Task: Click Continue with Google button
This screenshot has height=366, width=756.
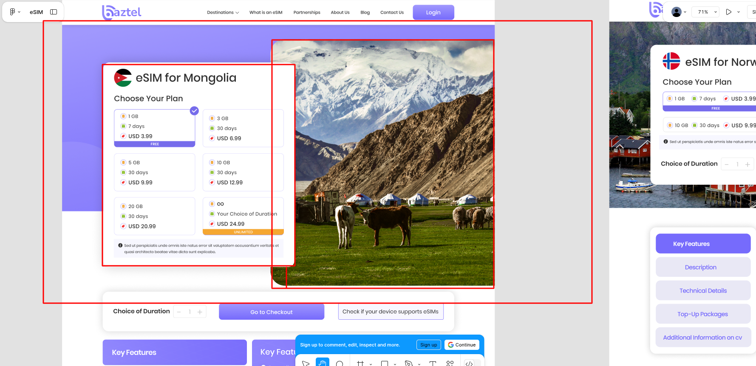Action: (462, 345)
